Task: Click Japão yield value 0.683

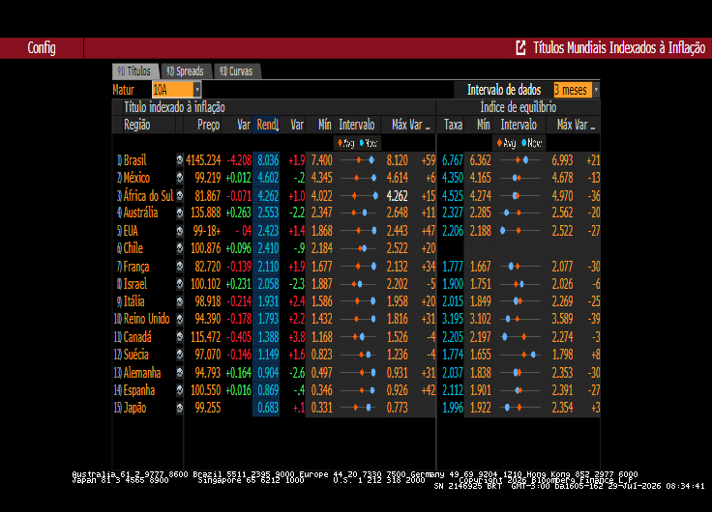Action: click(x=268, y=408)
